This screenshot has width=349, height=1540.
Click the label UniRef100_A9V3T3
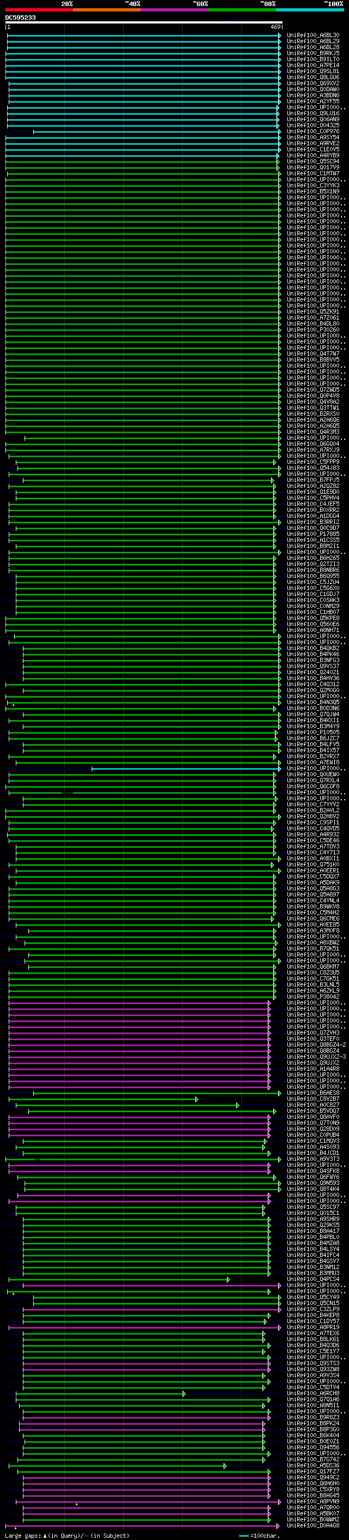pos(313,1159)
